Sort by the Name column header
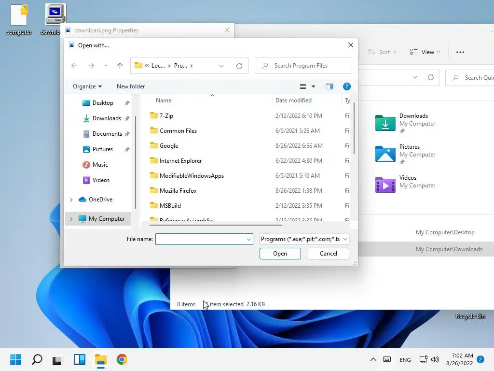This screenshot has width=494, height=371. point(164,100)
